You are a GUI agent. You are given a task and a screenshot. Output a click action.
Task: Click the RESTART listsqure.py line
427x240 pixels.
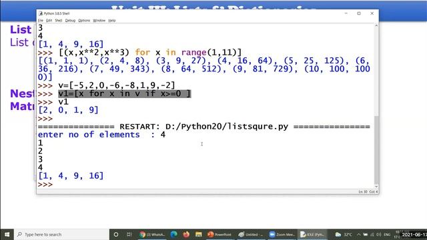(x=203, y=127)
